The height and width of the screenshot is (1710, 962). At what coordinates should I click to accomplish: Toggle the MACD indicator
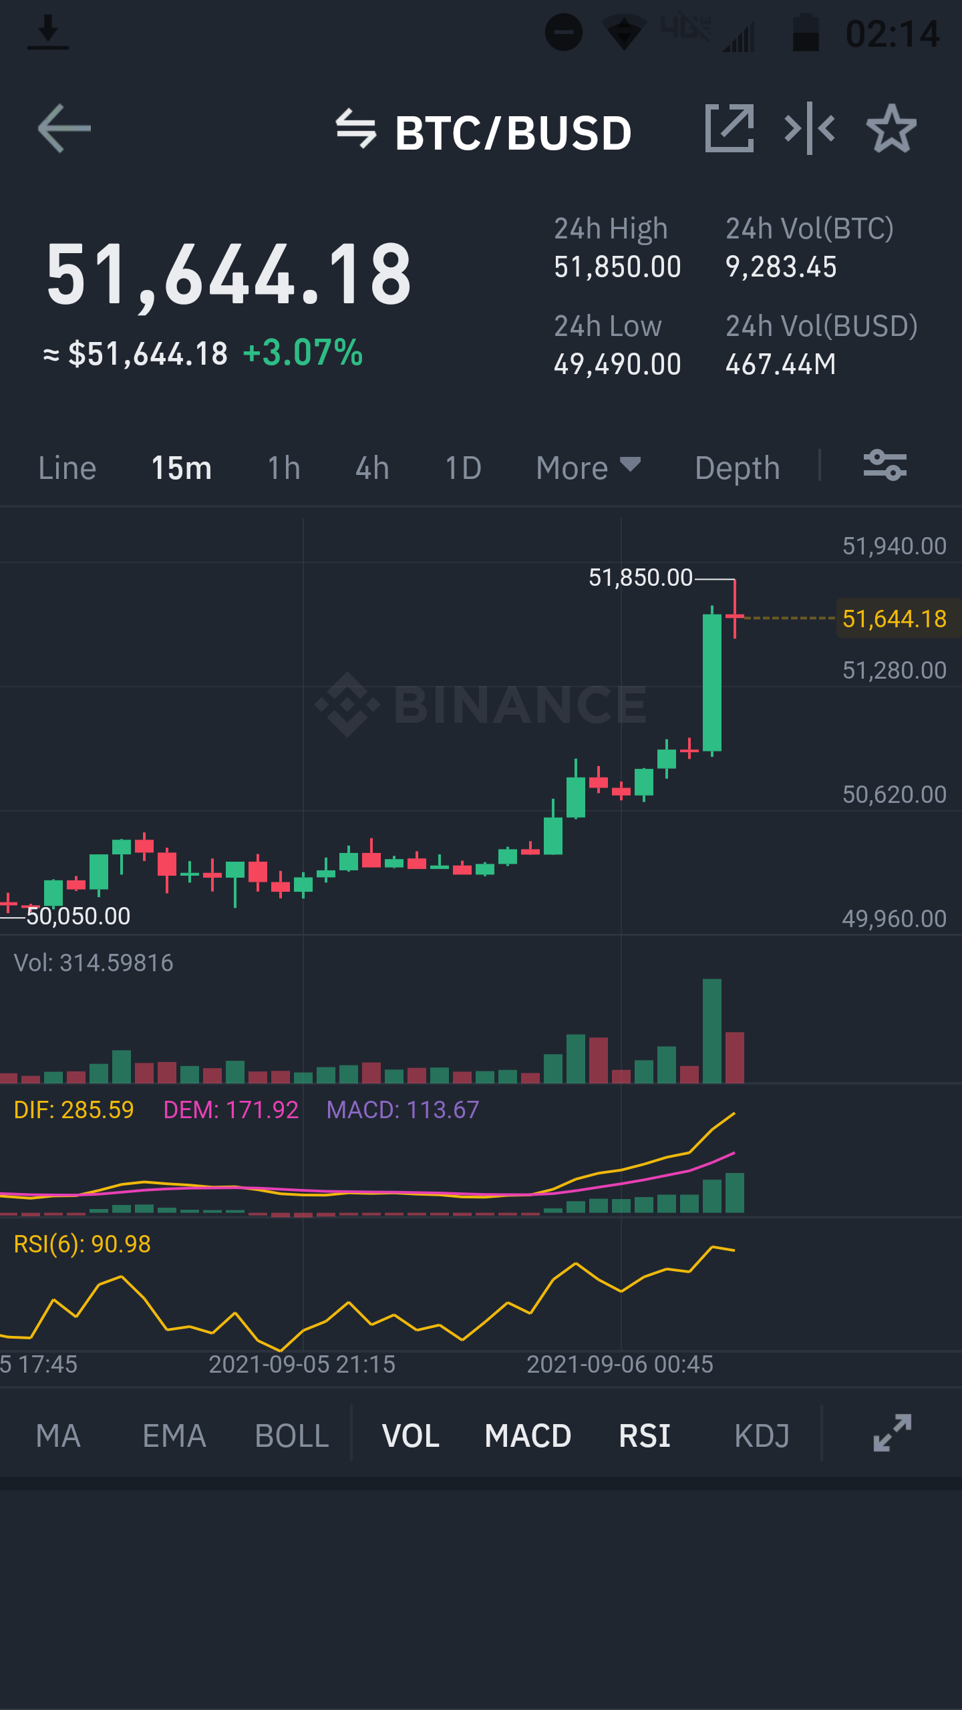click(528, 1435)
